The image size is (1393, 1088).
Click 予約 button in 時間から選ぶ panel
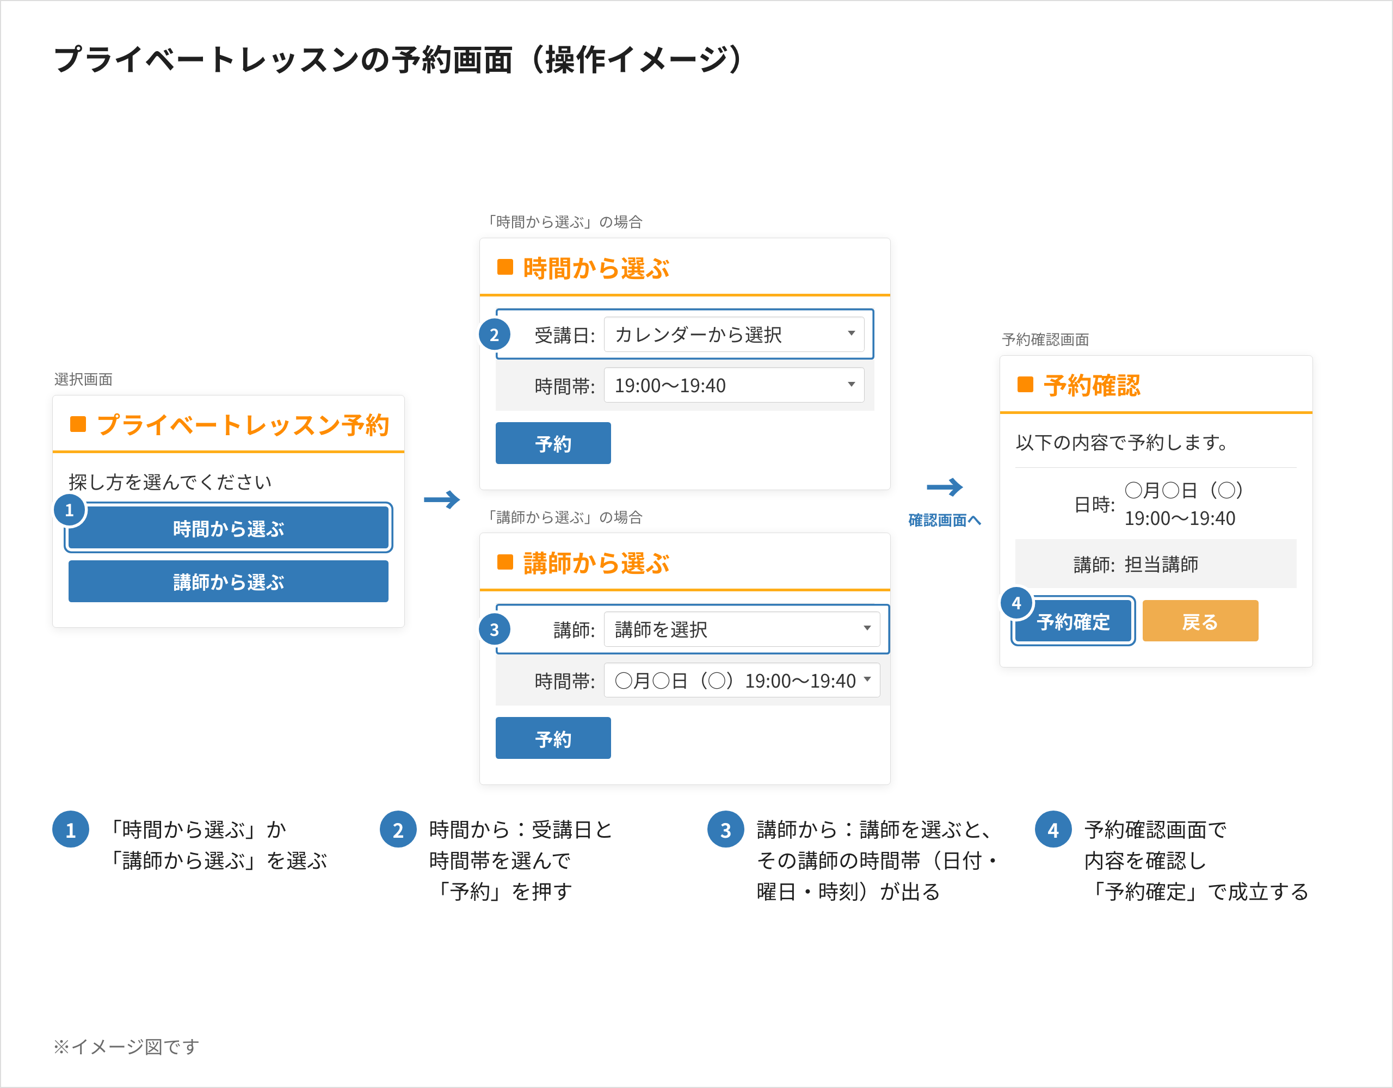tap(553, 443)
